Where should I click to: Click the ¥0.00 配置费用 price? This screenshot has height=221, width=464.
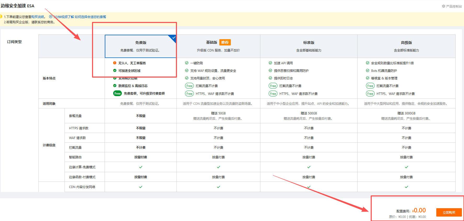coord(419,210)
